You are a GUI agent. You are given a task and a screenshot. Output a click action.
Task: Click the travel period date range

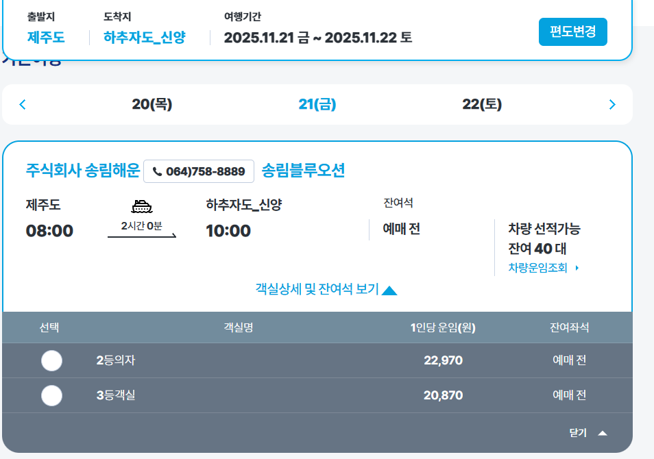point(318,37)
